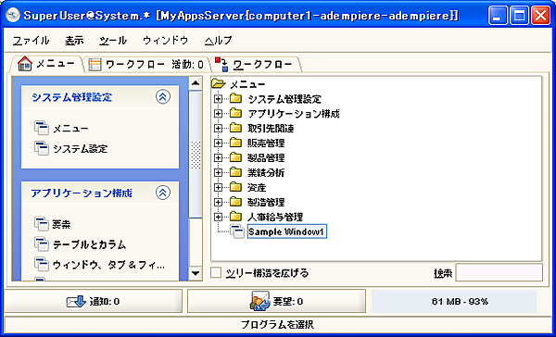Open the ツール menu

tap(113, 41)
